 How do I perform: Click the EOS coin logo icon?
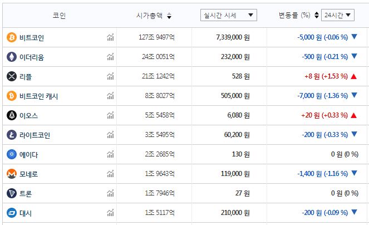11,115
